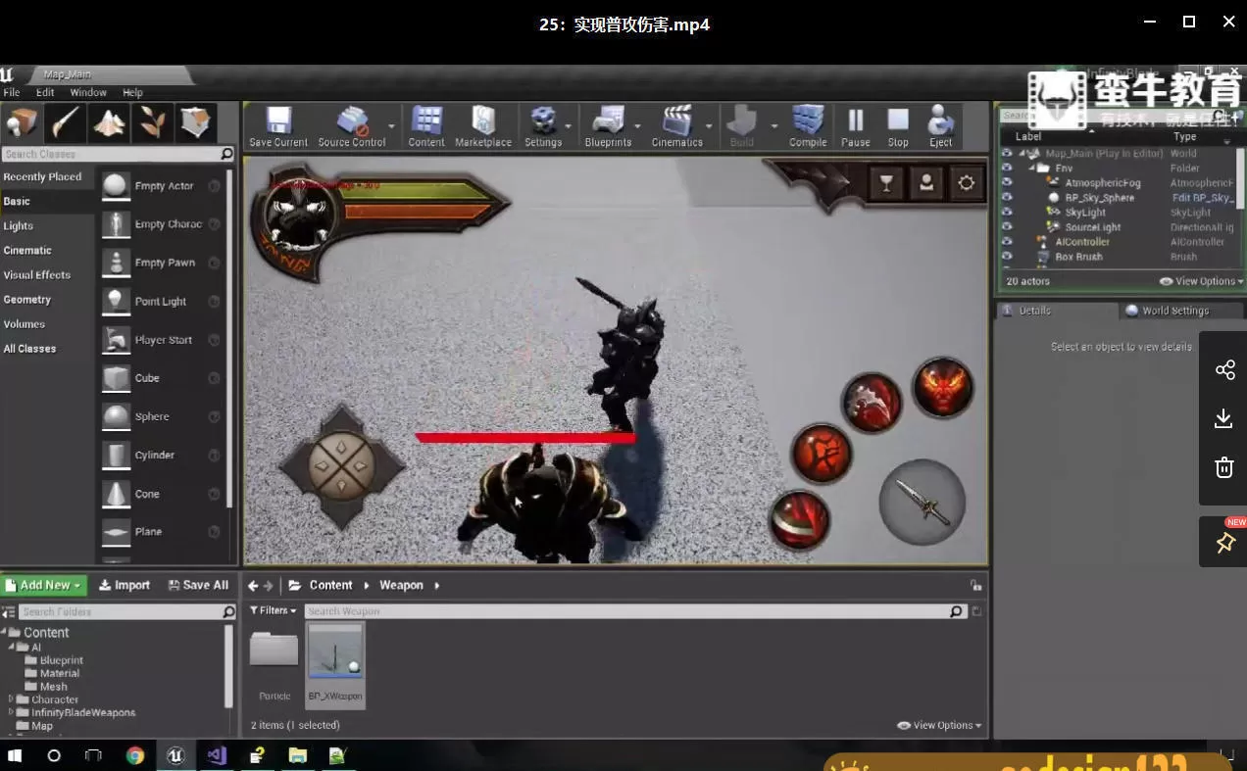Viewport: 1247px width, 771px height.
Task: Expand the Filters dropdown in Content Browser
Action: pos(273,610)
